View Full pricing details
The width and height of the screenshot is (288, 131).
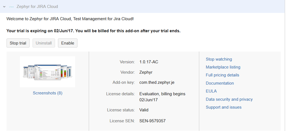pos(222,75)
